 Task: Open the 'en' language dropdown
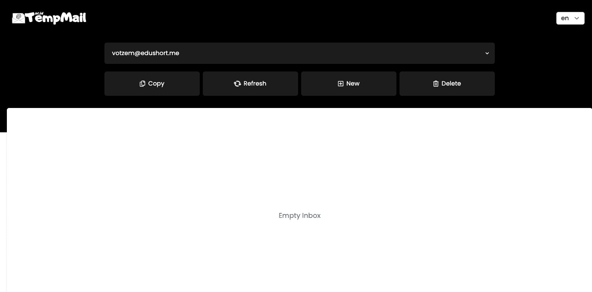(x=570, y=18)
